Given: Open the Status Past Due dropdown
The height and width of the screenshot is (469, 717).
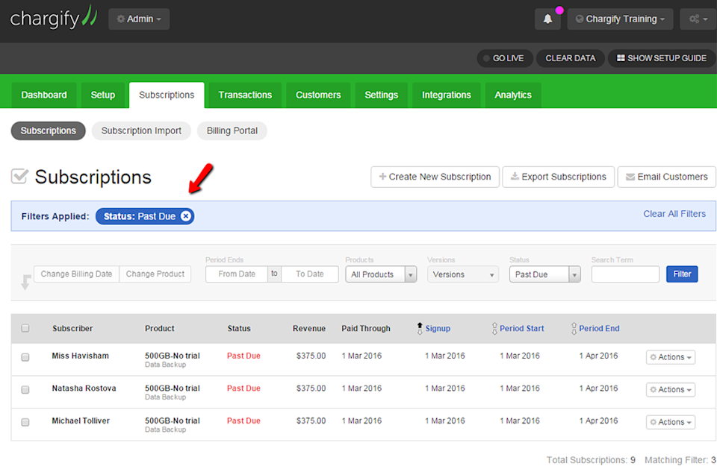Looking at the screenshot, I should pyautogui.click(x=545, y=274).
